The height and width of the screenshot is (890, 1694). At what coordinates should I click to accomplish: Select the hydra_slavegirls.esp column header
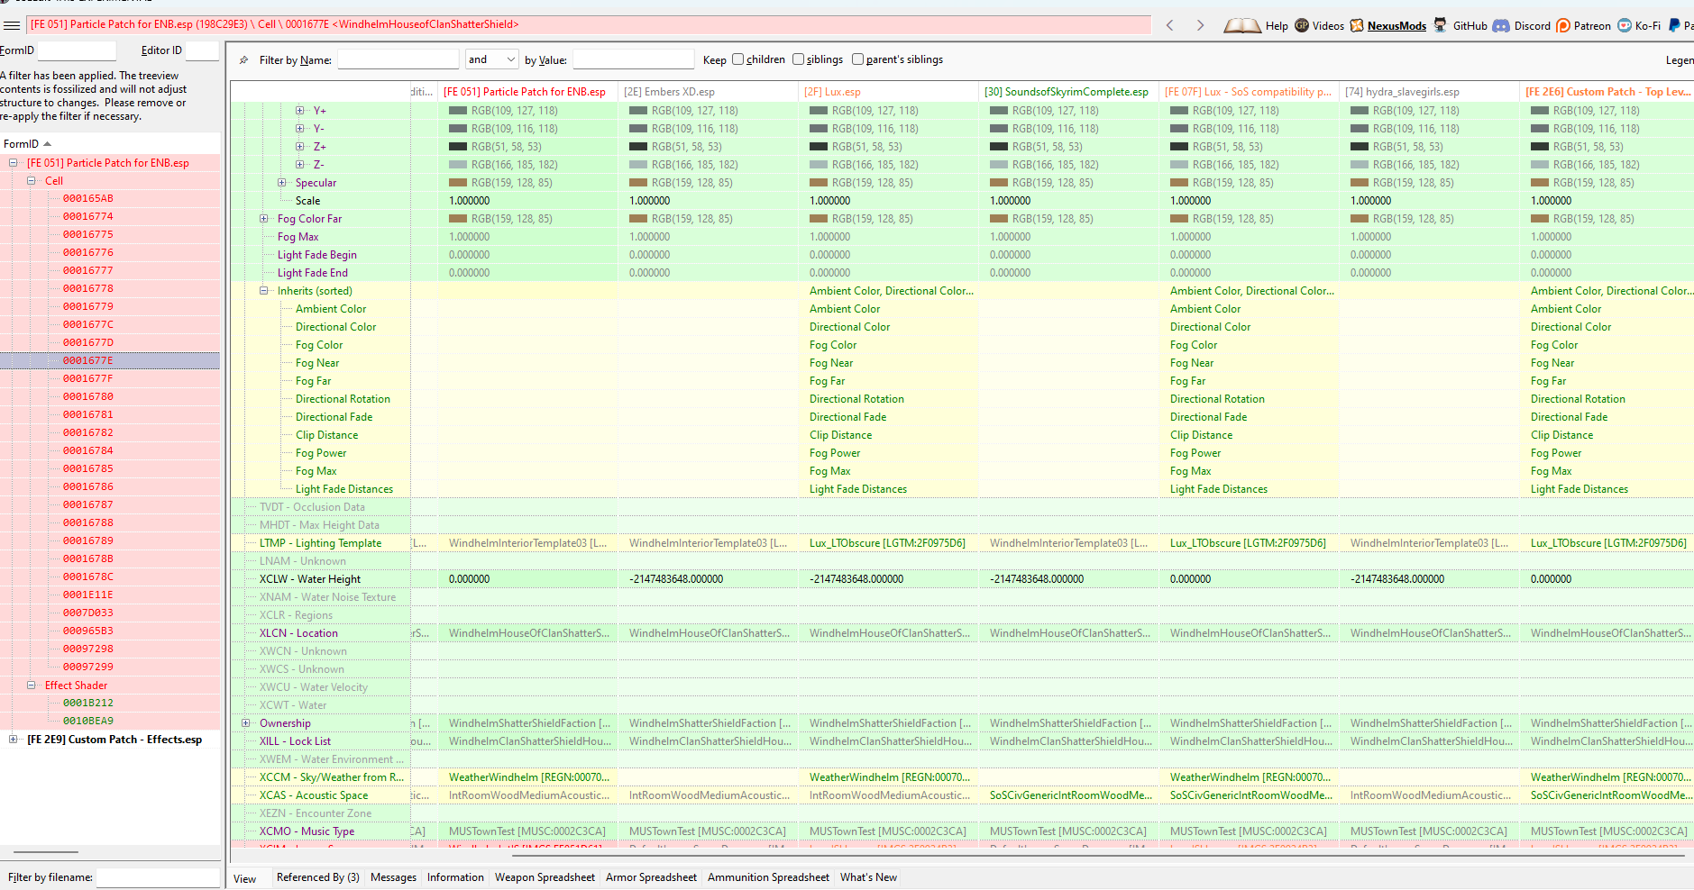[x=1429, y=92]
